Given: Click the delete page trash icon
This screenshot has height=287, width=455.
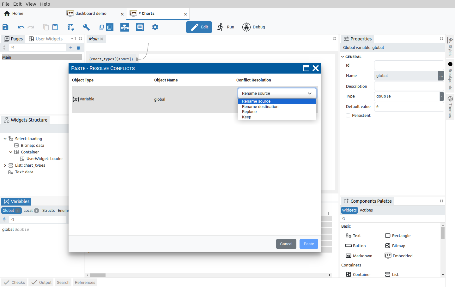Looking at the screenshot, I should click(78, 48).
